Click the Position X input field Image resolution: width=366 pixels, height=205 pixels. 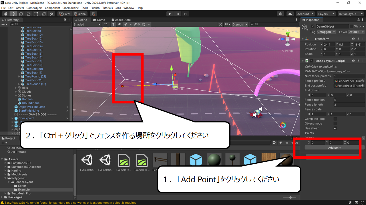pos(329,44)
